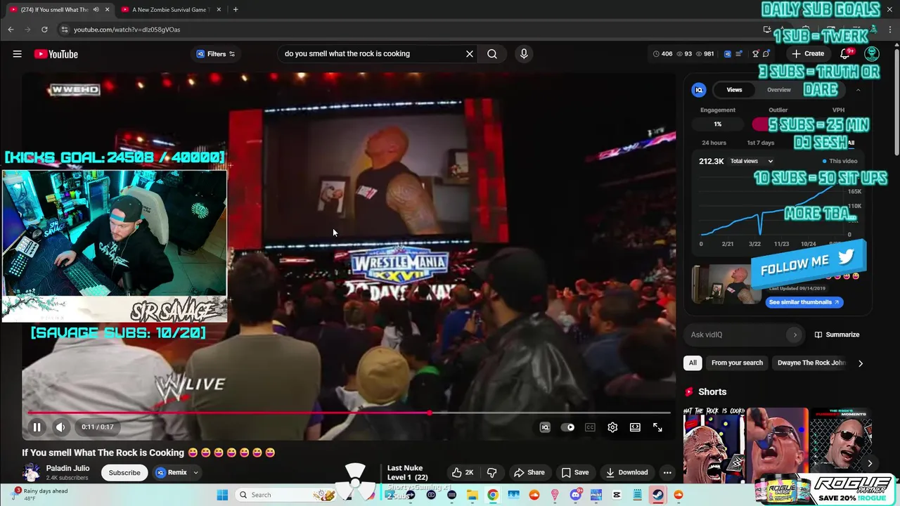Select the 1st 7 days range tab
This screenshot has height=506, width=900.
pyautogui.click(x=760, y=143)
